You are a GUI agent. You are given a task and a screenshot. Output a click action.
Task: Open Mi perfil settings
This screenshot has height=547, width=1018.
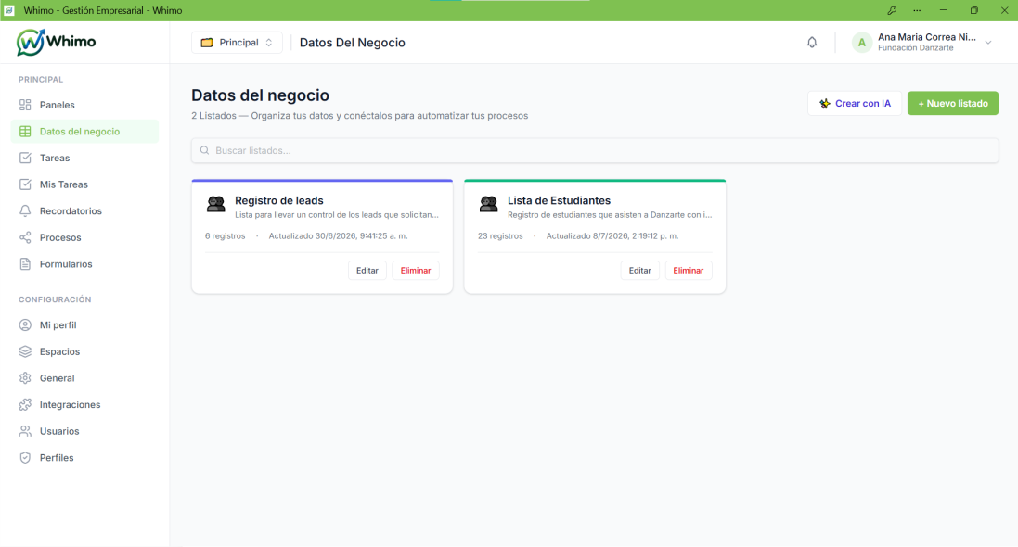point(85,325)
